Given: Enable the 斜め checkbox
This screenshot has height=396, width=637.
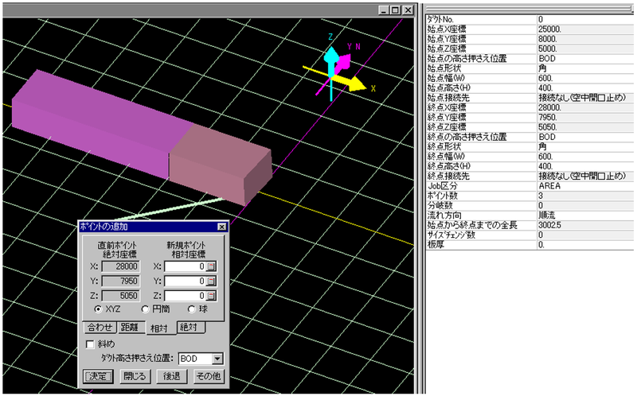Looking at the screenshot, I should [89, 344].
